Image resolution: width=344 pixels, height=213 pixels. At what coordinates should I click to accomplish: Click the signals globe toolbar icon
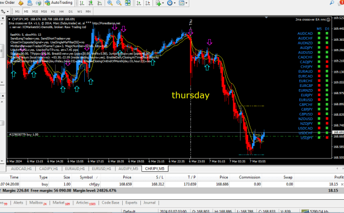[x=39, y=3]
